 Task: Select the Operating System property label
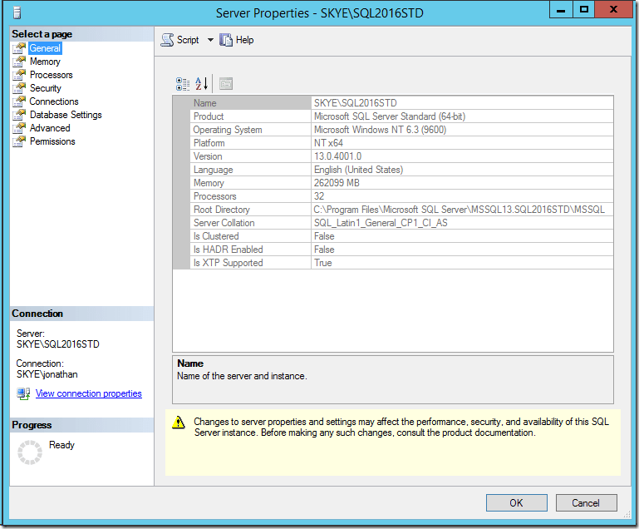pyautogui.click(x=228, y=130)
